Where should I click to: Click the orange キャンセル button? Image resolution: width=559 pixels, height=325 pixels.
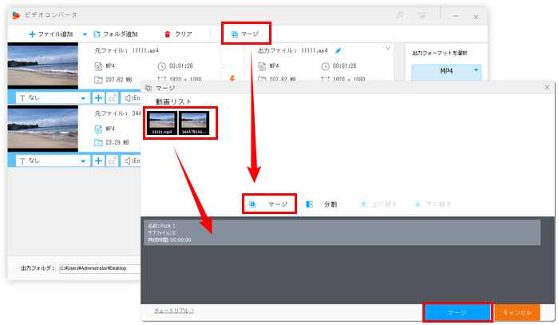(x=517, y=312)
